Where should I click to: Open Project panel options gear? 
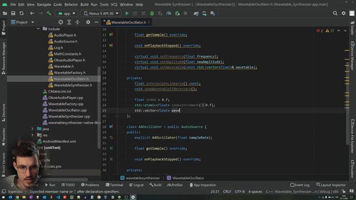pos(88,22)
